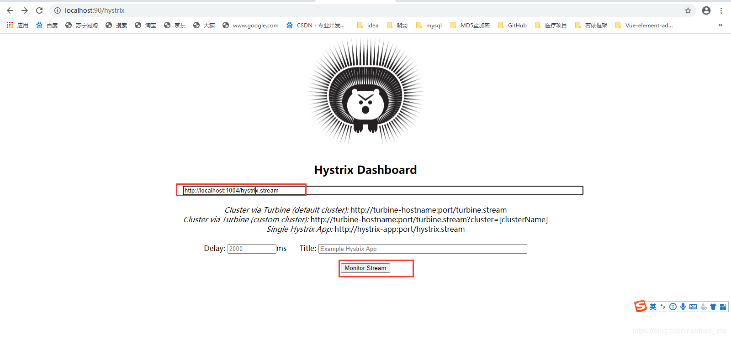
Task: View site information for localhost
Action: click(58, 10)
